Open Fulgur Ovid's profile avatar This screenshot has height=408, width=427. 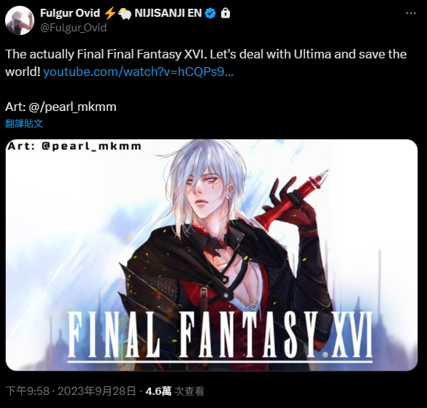pos(19,20)
